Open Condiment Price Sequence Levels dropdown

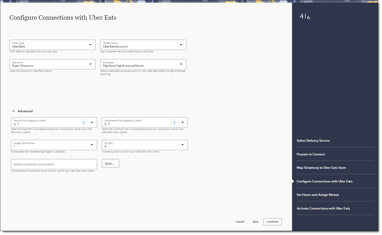pyautogui.click(x=145, y=122)
